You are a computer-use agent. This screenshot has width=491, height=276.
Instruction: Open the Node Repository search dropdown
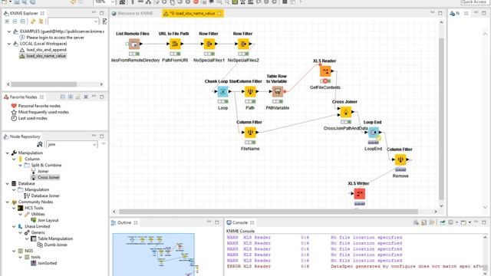point(94,144)
